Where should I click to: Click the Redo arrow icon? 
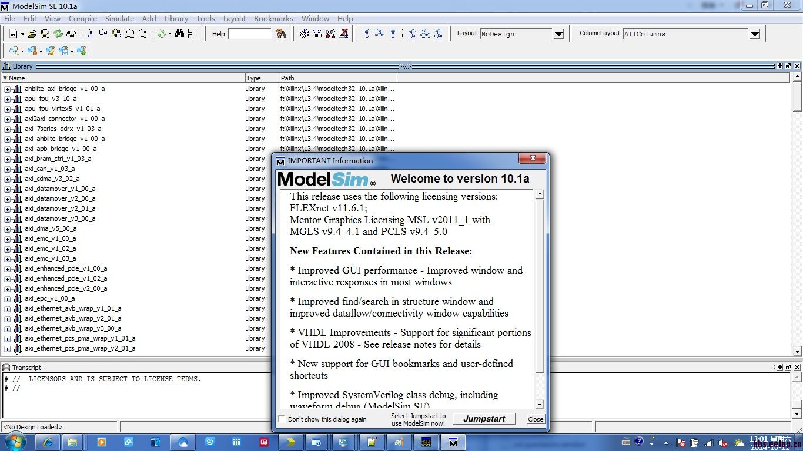pyautogui.click(x=142, y=34)
